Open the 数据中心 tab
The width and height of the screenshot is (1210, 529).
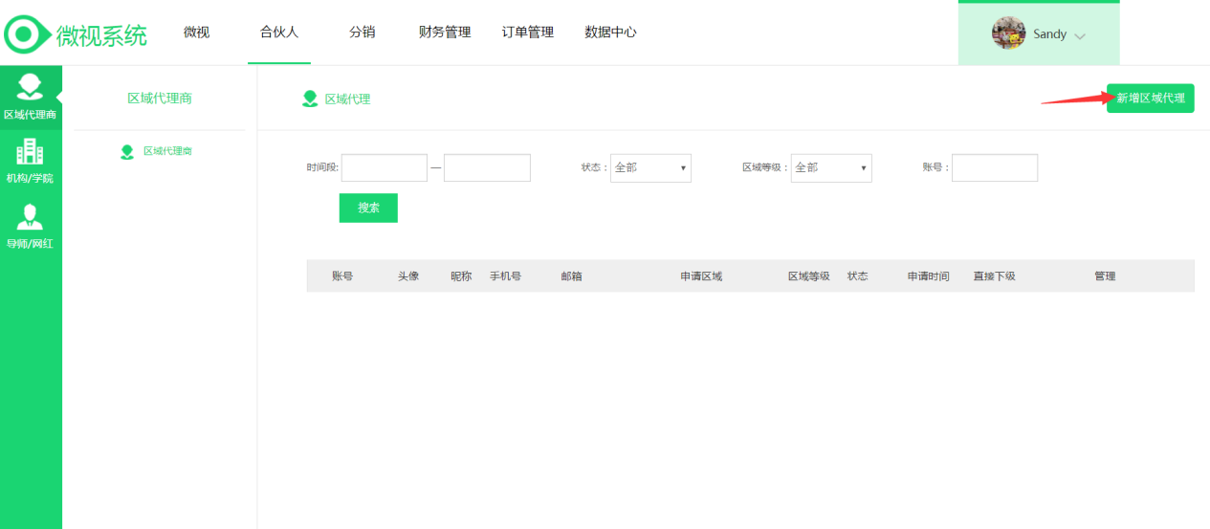[610, 33]
